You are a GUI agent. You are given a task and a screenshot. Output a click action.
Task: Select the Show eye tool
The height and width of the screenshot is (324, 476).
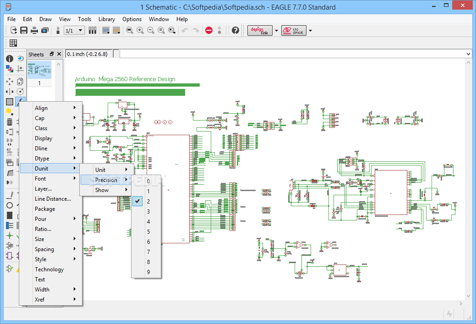coord(20,58)
